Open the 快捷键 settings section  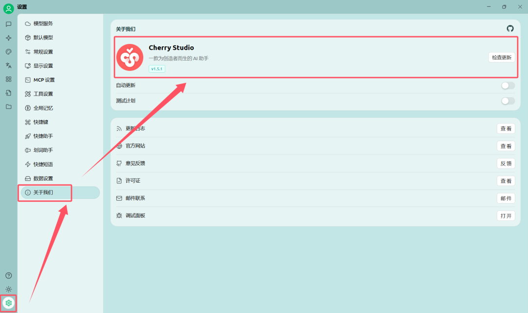(x=60, y=122)
